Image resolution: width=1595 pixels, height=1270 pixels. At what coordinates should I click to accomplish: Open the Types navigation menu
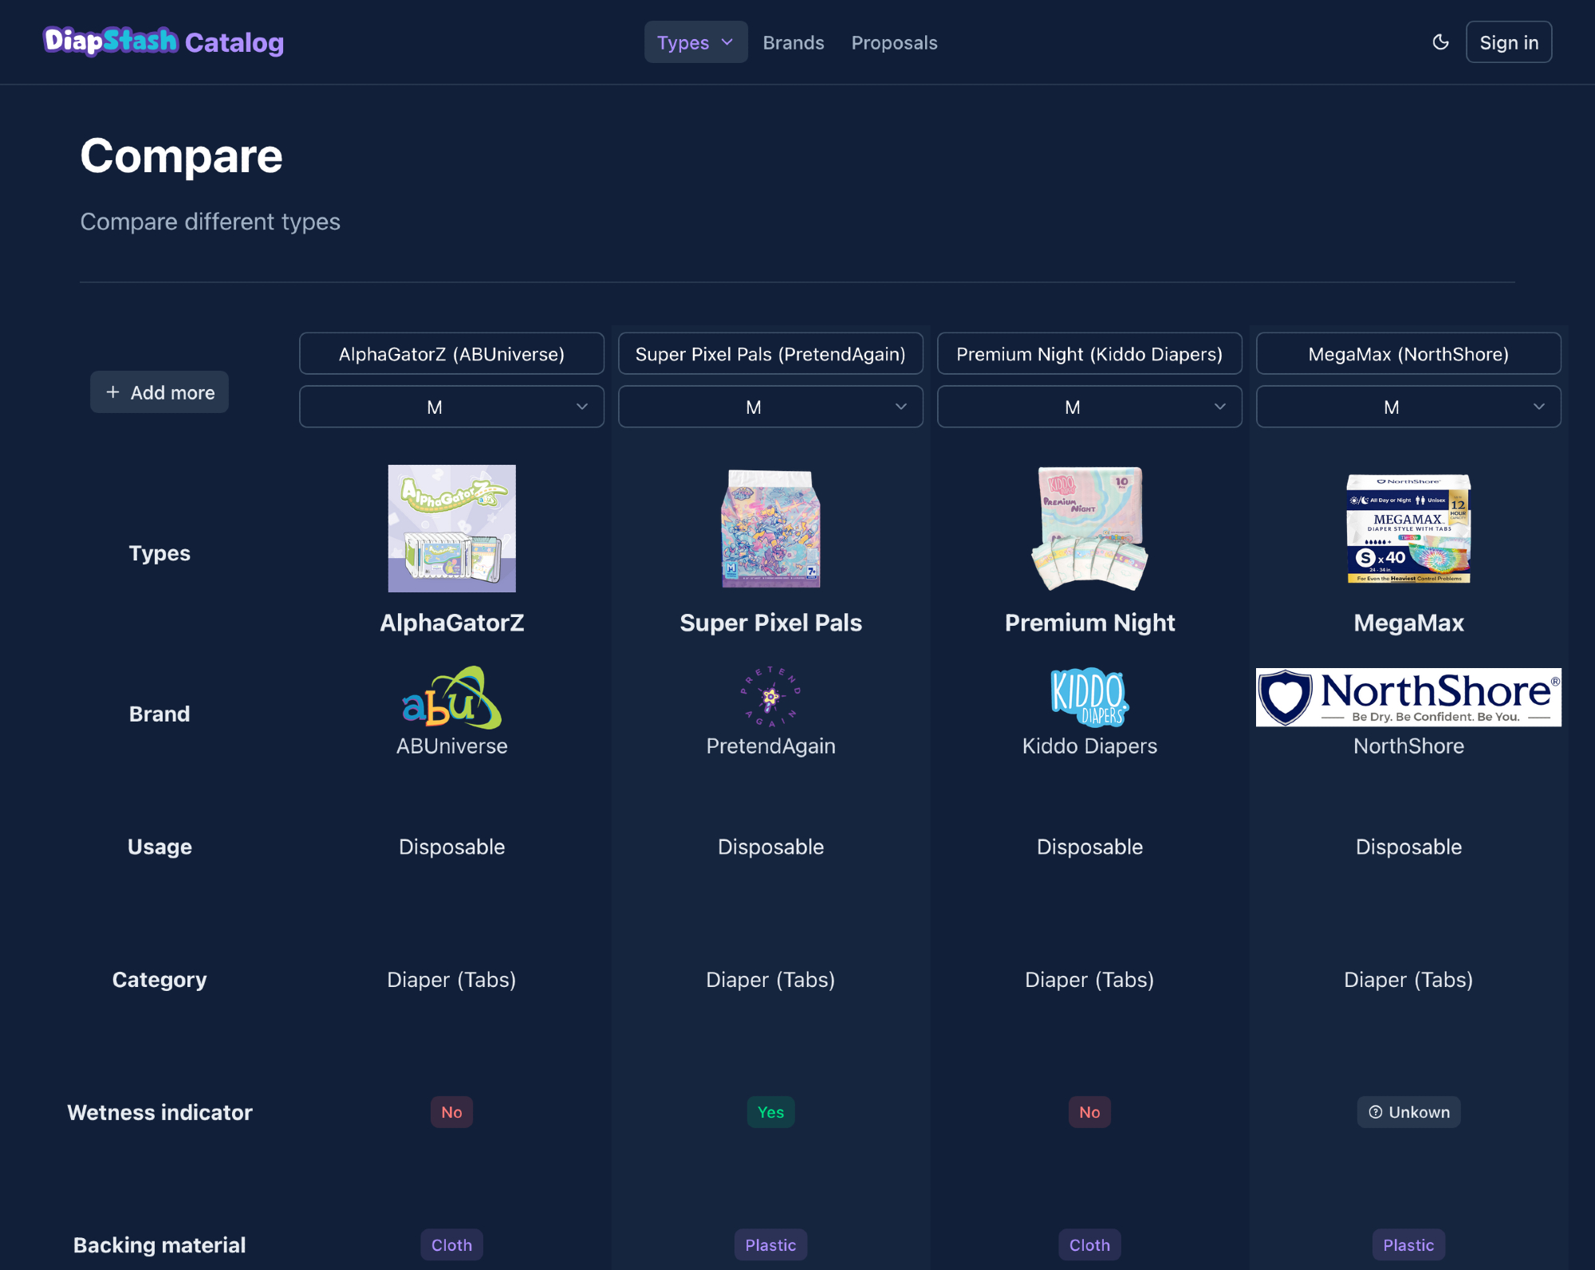tap(695, 42)
